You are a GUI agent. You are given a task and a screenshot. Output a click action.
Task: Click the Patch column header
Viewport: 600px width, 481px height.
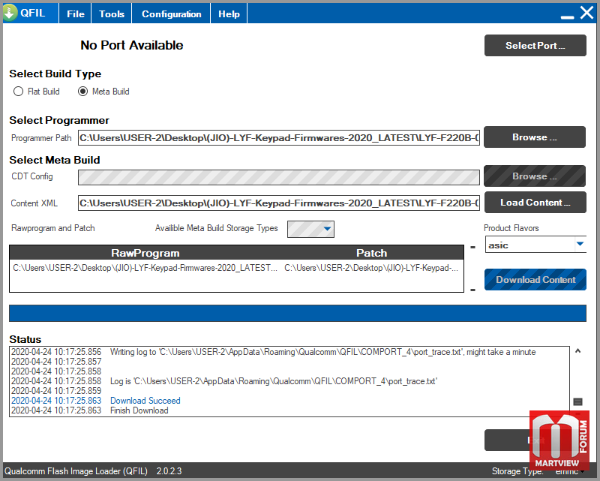[x=371, y=253]
